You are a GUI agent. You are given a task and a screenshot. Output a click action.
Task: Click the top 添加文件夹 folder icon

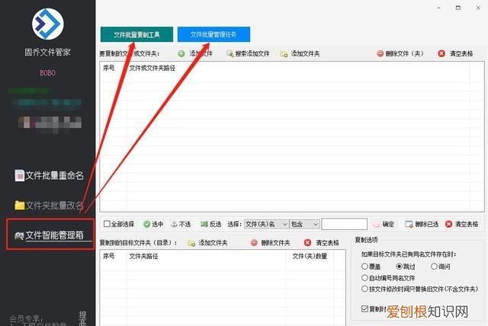point(284,54)
